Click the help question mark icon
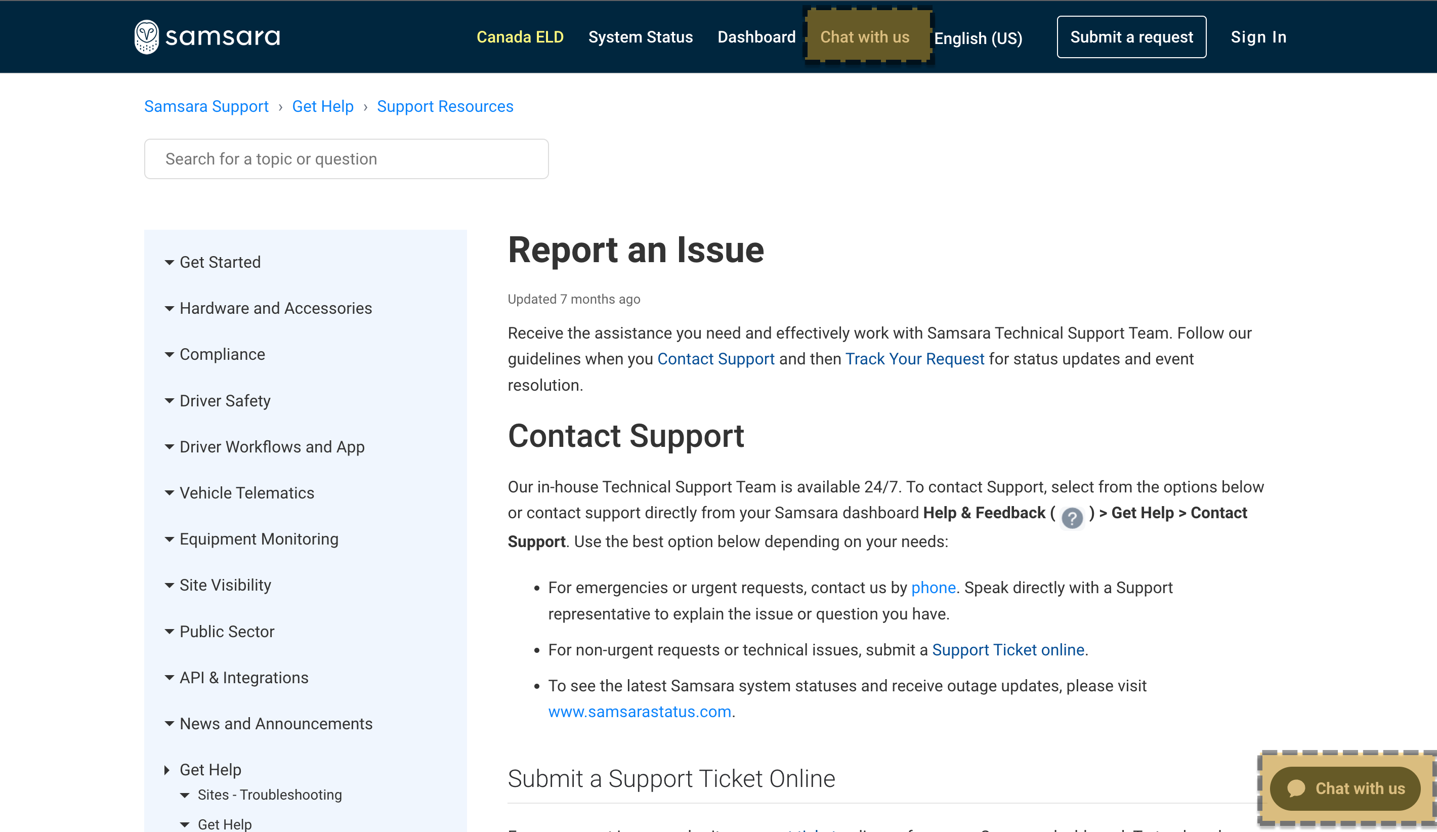The height and width of the screenshot is (832, 1437). tap(1072, 518)
